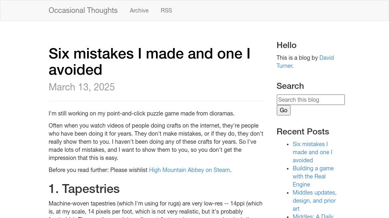Click the Search sidebar heading
Viewport: 389px width, 218px height.
click(x=290, y=86)
